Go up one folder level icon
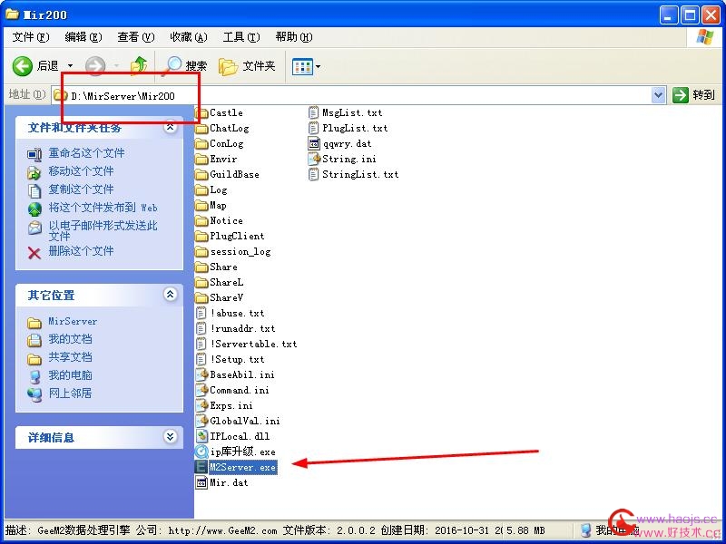The image size is (726, 544). coord(139,66)
